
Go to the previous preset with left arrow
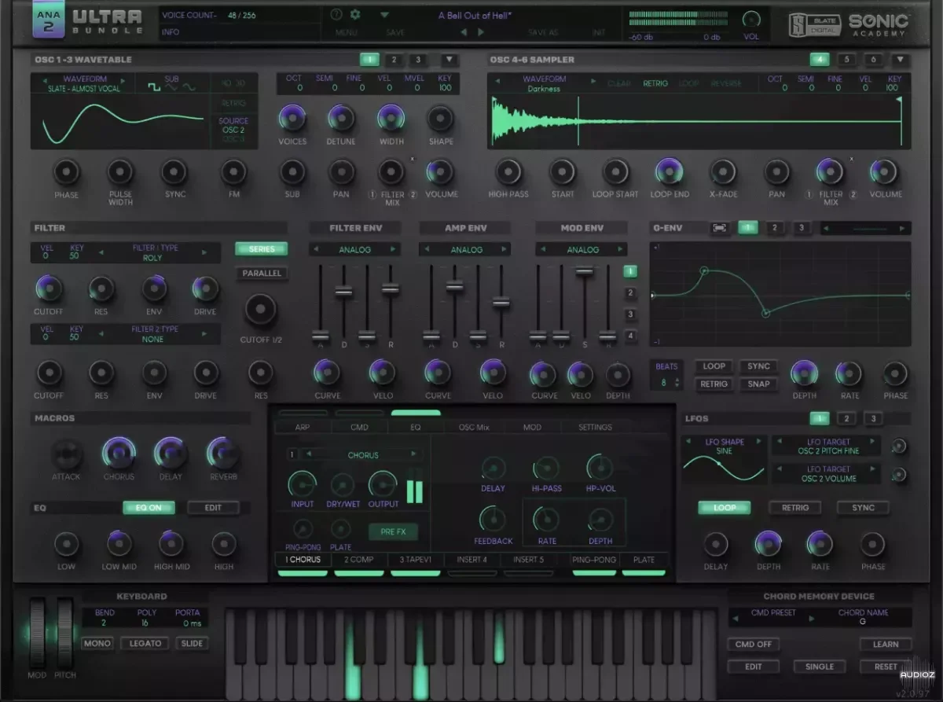click(x=463, y=32)
